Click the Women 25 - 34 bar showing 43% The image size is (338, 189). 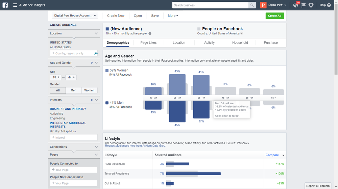(177, 84)
